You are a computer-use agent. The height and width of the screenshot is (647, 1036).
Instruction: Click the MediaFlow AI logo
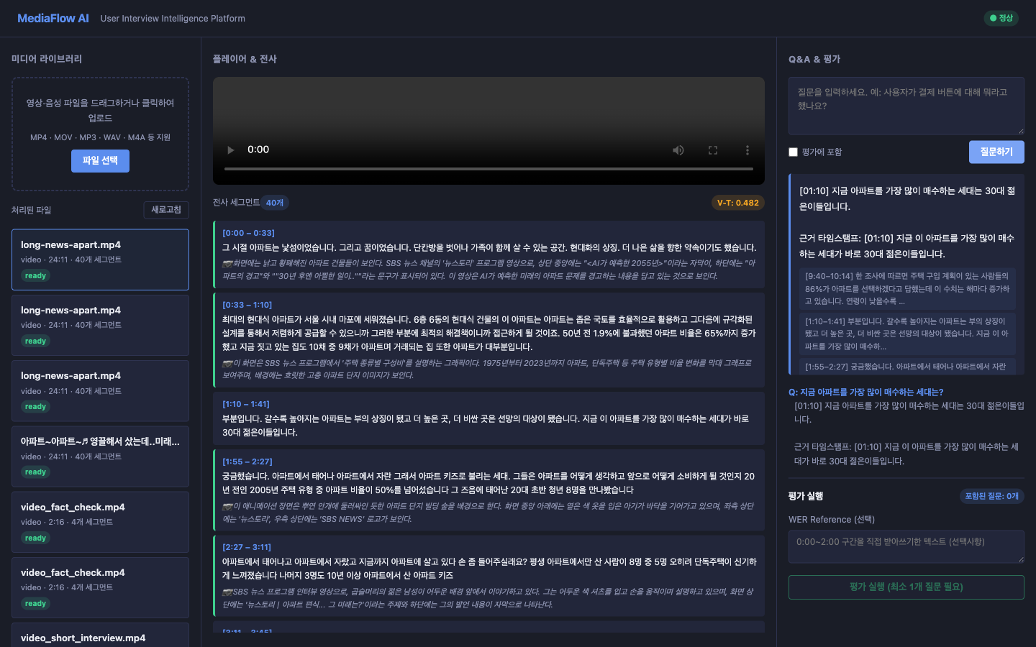[x=53, y=19]
